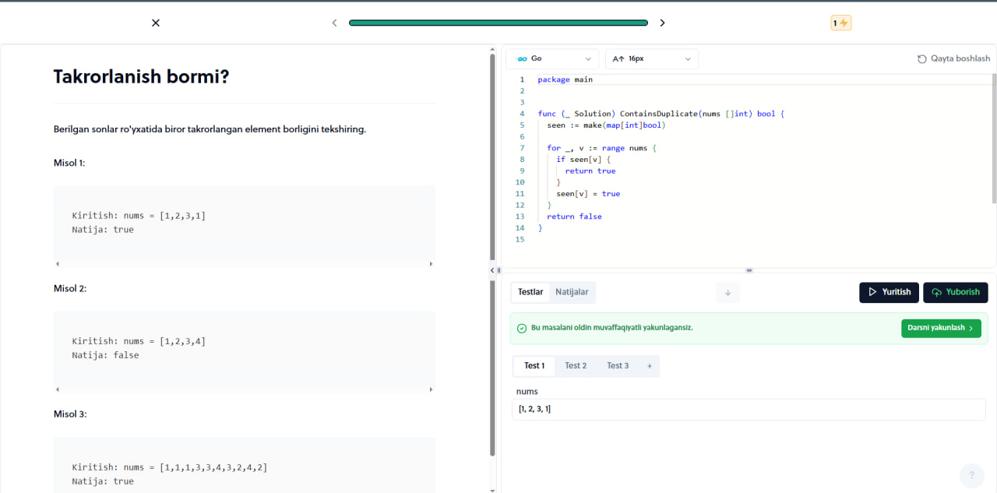
Task: Run the code with Yuritish
Action: (889, 292)
